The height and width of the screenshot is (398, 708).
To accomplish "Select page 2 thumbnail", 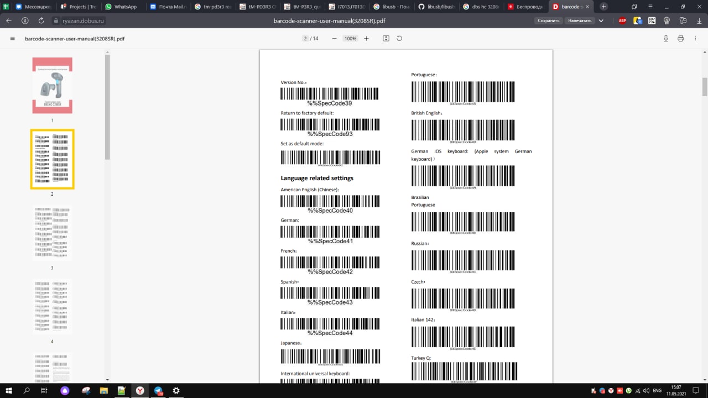I will [52, 159].
